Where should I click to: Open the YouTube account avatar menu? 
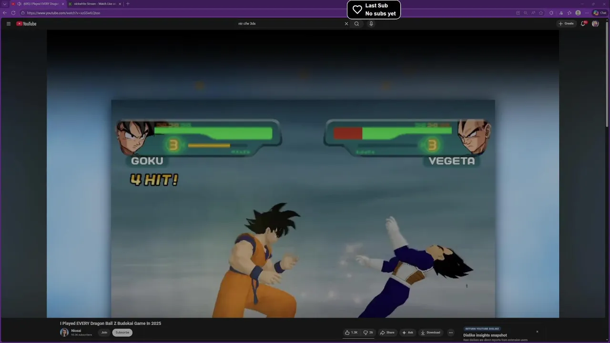(x=595, y=23)
